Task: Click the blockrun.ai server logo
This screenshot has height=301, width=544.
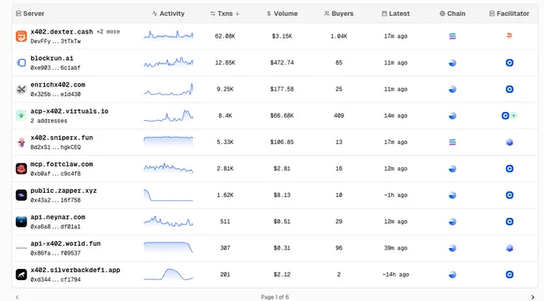Action: tap(21, 62)
